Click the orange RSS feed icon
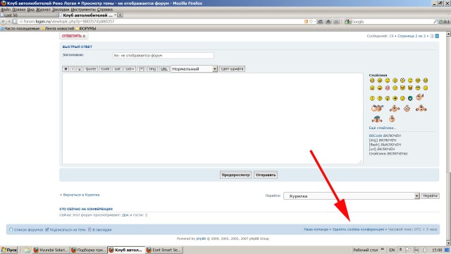Viewport: 451px width, 254px height. click(x=306, y=22)
